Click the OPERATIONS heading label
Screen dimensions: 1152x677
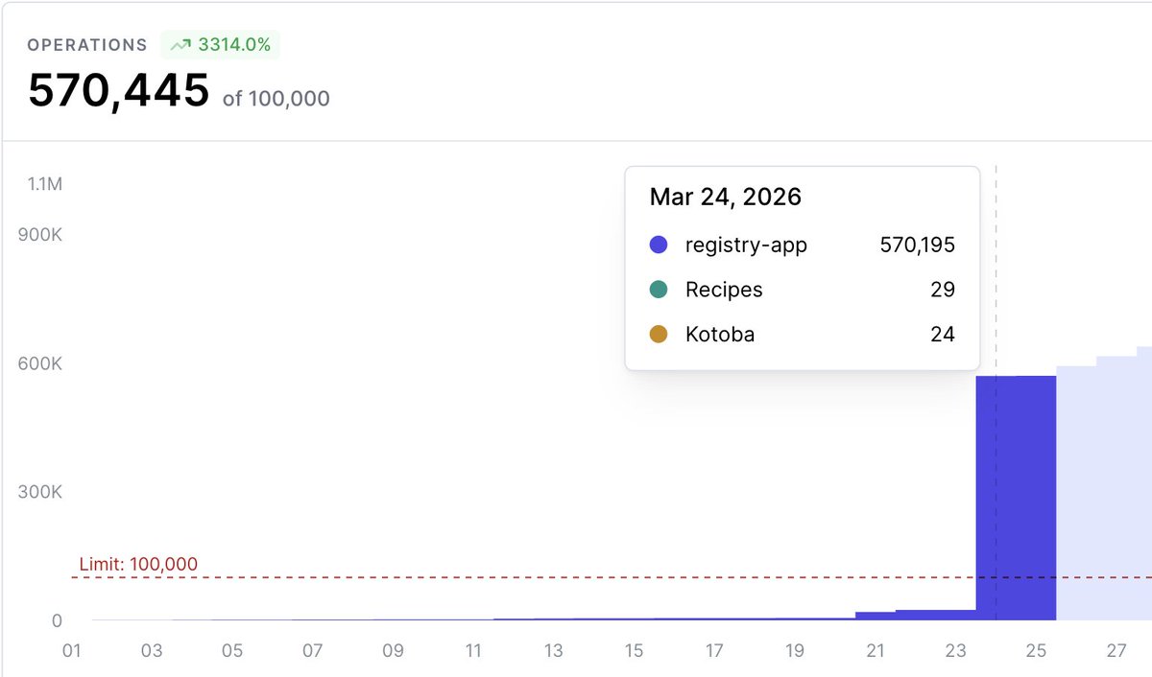coord(87,45)
